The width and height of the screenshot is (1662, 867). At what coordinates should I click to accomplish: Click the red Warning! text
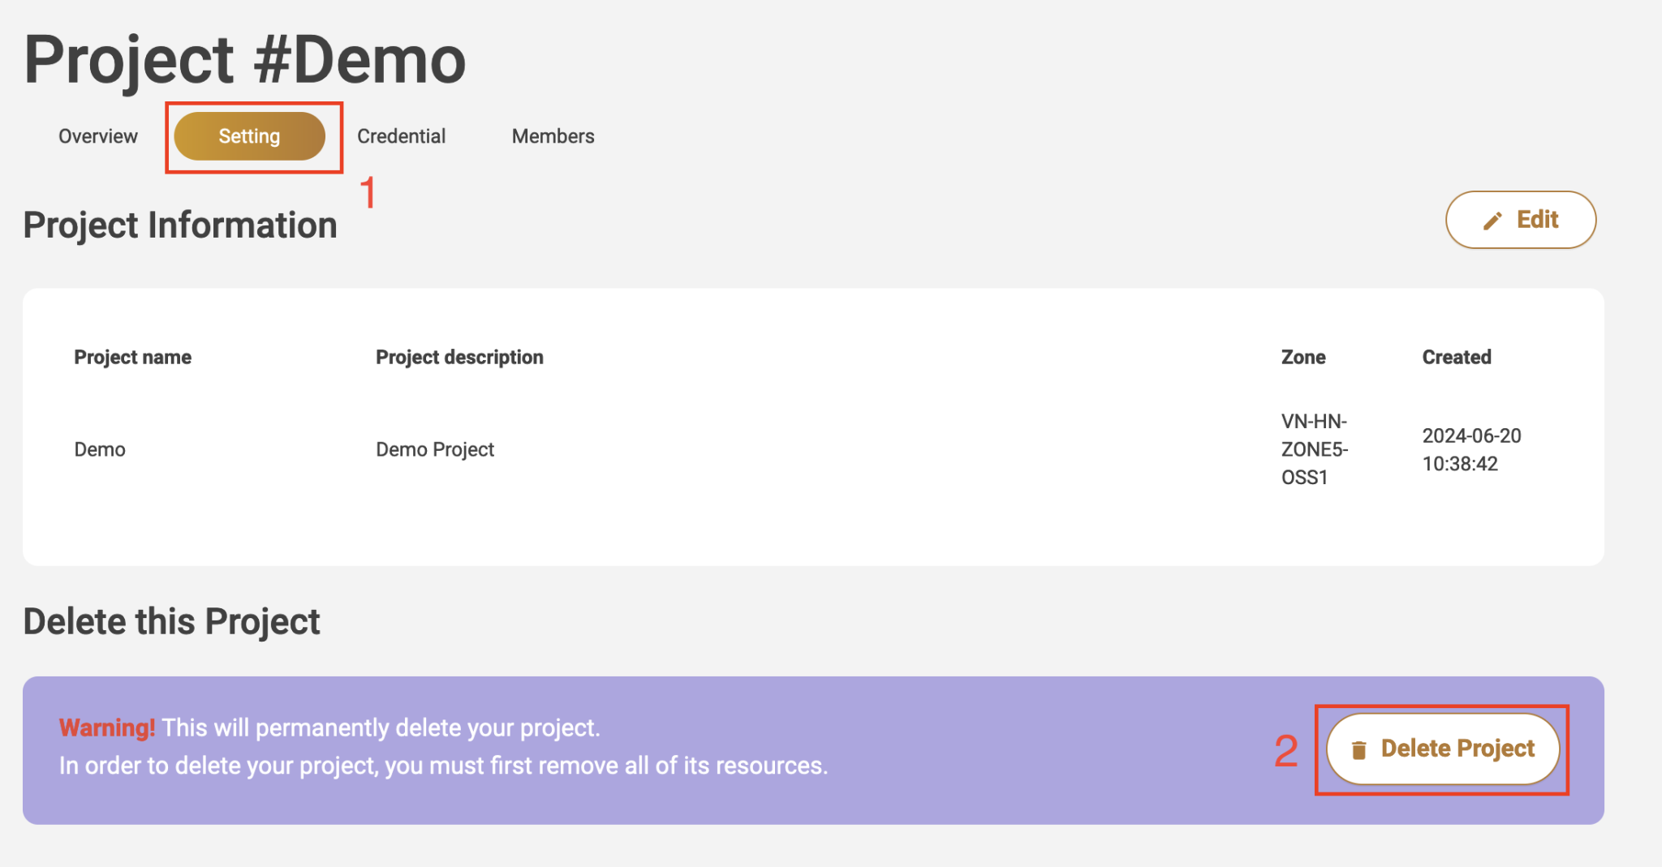[107, 728]
